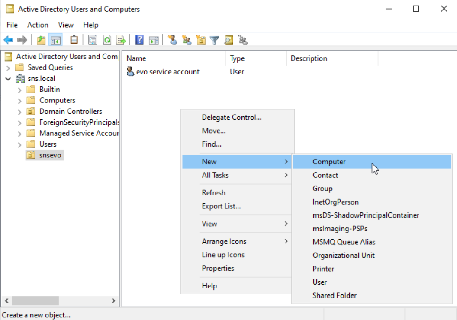Click the app icon in the title bar

pyautogui.click(x=10, y=9)
